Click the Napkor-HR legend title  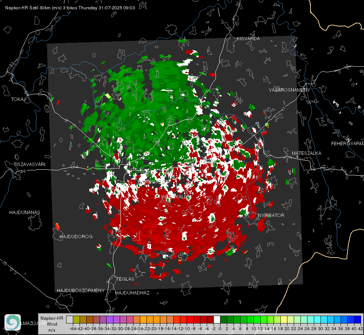click(52, 318)
